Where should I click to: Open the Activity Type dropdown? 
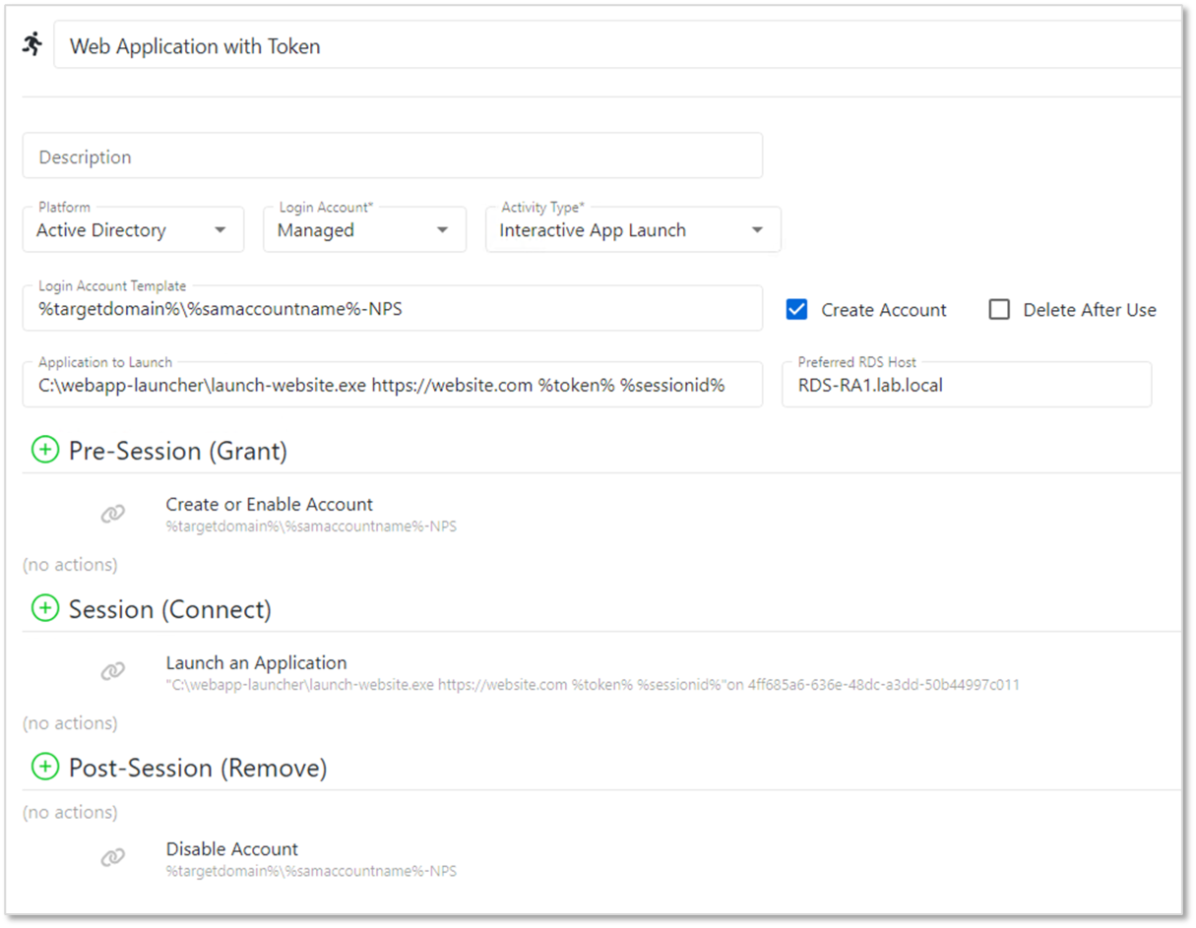[633, 229]
